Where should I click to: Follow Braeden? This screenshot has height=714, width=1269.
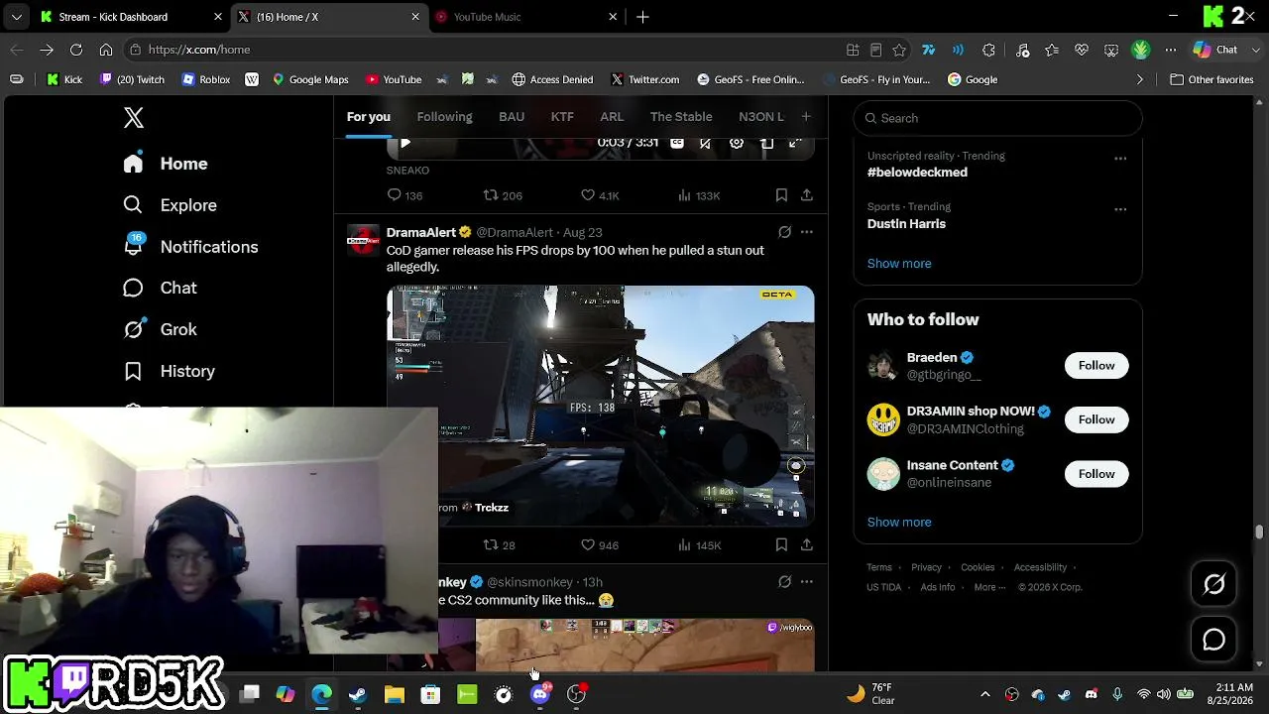click(1096, 366)
